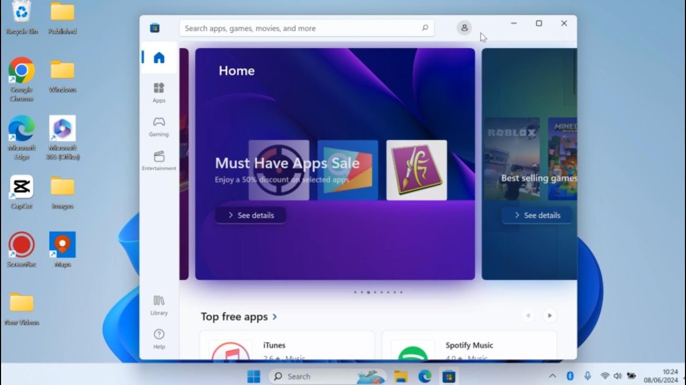Open Google Chrome desktop shortcut
Viewport: 686px width, 385px height.
click(x=21, y=79)
